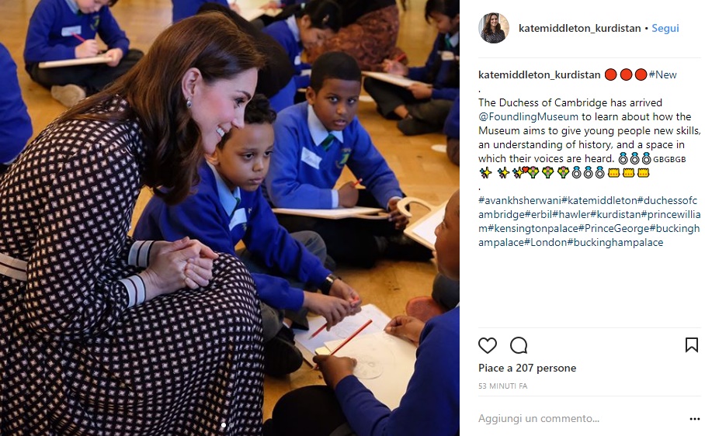Open comments via speech bubble icon

[519, 345]
